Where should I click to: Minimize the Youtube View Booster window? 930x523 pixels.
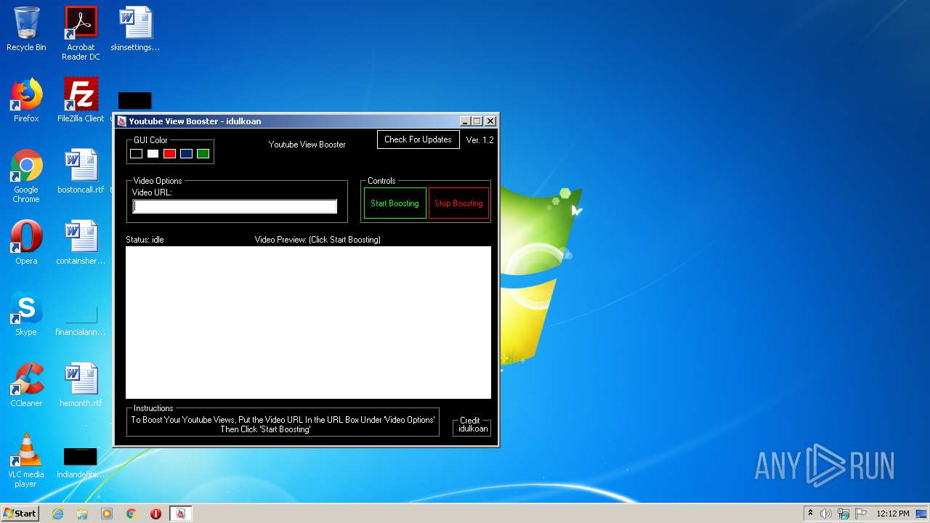(x=466, y=121)
